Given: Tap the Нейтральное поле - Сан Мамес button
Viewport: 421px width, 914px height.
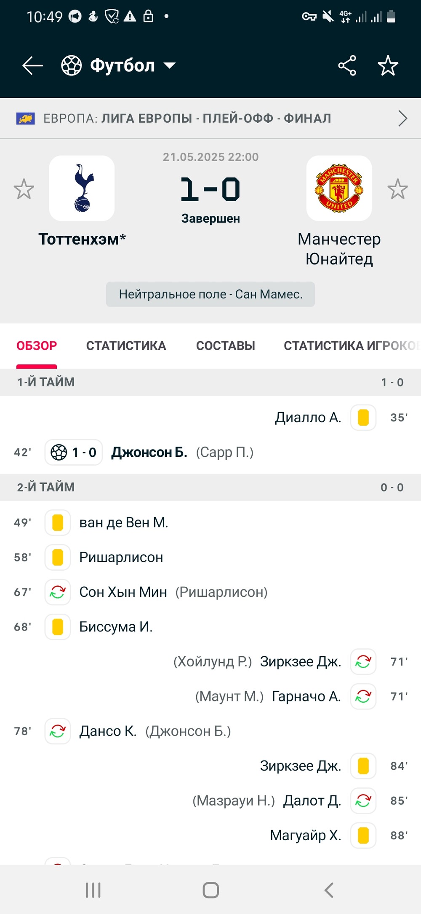Looking at the screenshot, I should coord(210,294).
